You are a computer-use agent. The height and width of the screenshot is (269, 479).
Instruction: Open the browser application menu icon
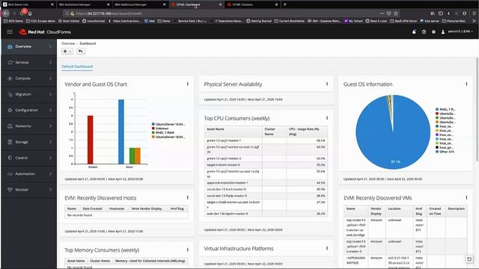tap(474, 13)
